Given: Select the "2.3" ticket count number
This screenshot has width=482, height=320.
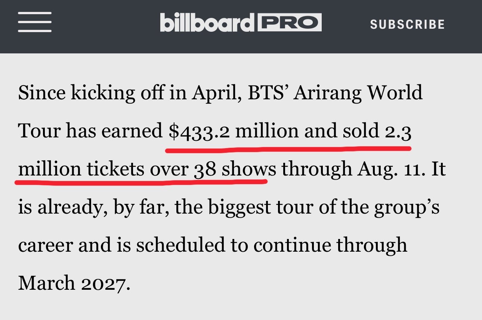Looking at the screenshot, I should coord(398,131).
